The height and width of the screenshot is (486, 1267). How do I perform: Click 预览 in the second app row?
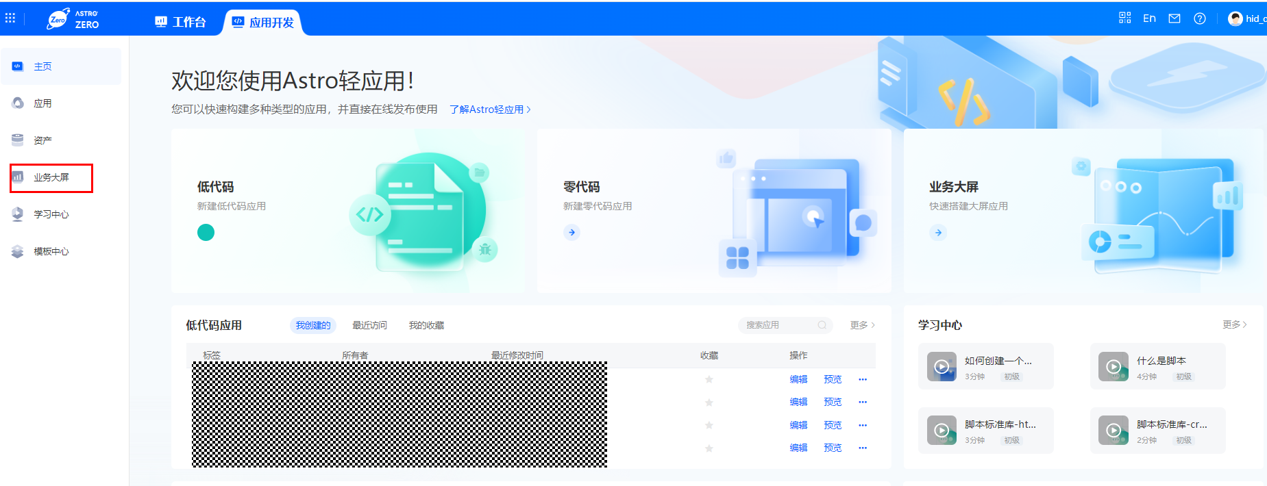point(833,402)
